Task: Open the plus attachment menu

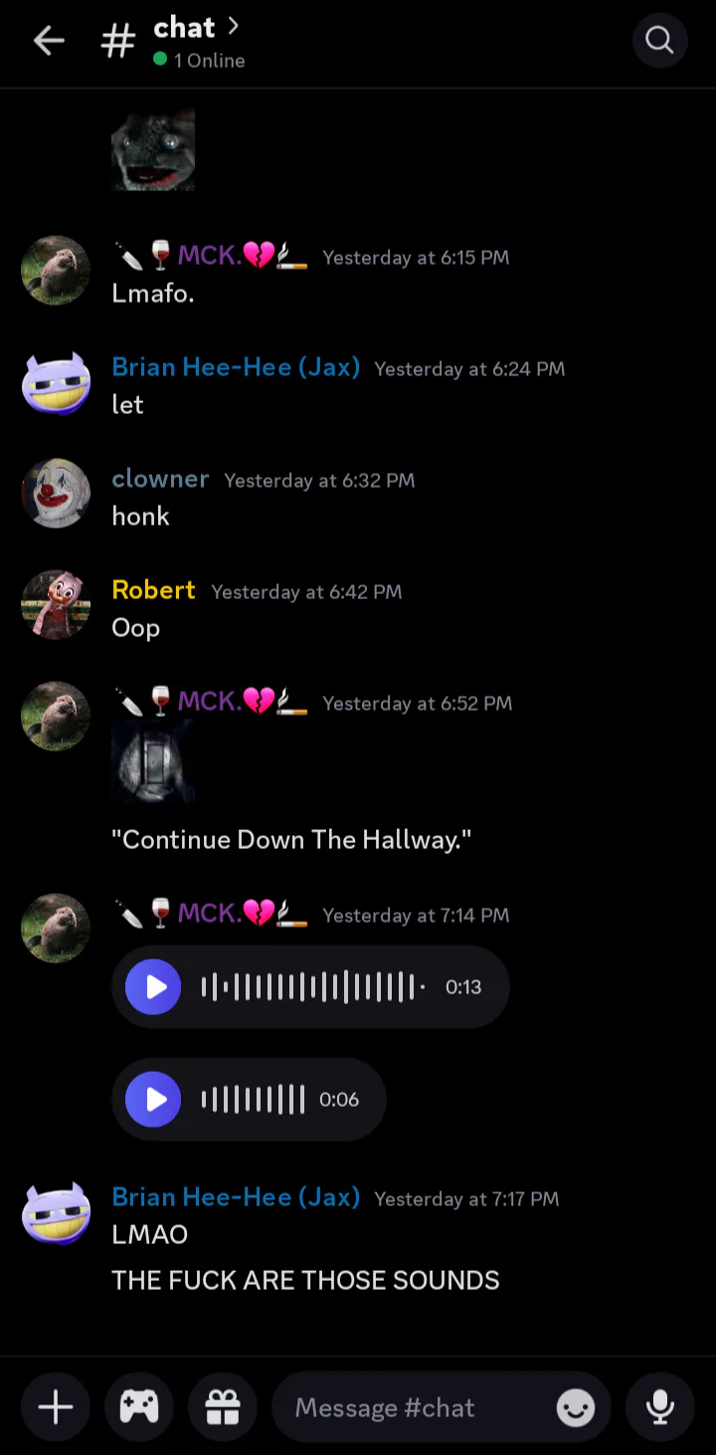Action: click(x=56, y=1407)
